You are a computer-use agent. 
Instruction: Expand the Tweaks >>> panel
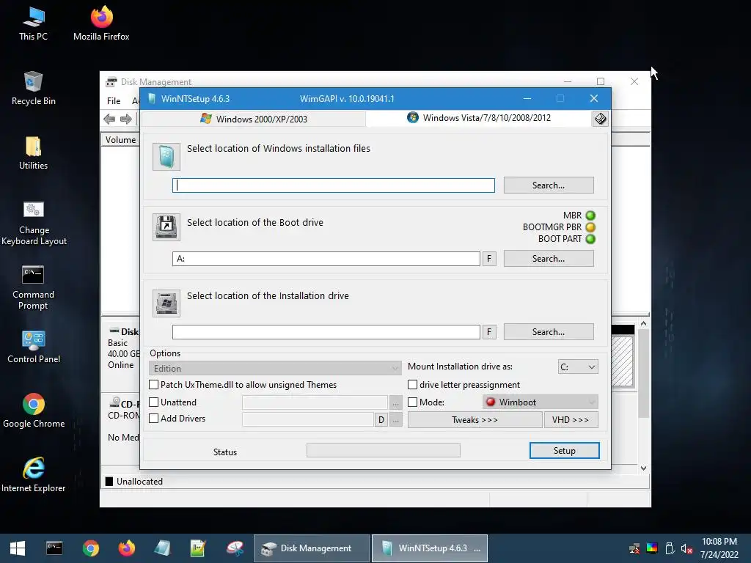[475, 420]
